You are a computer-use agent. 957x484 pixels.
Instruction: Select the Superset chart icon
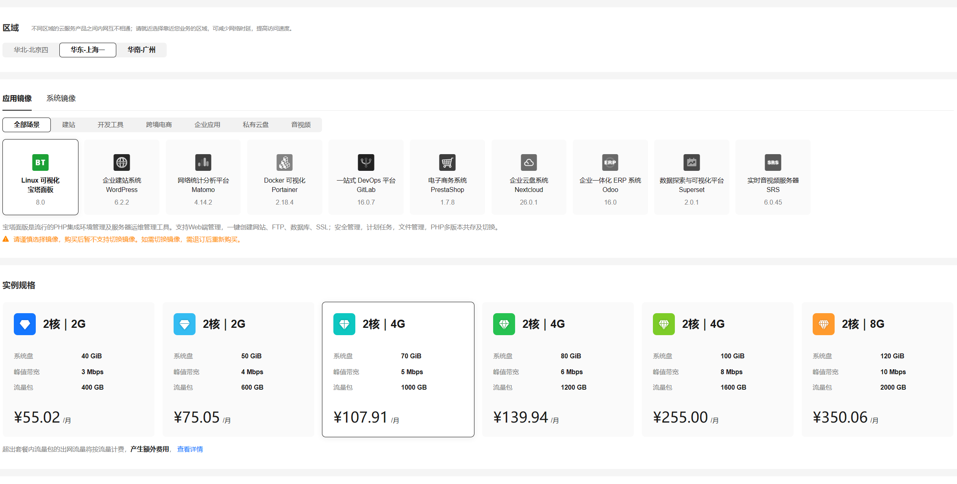coord(692,163)
